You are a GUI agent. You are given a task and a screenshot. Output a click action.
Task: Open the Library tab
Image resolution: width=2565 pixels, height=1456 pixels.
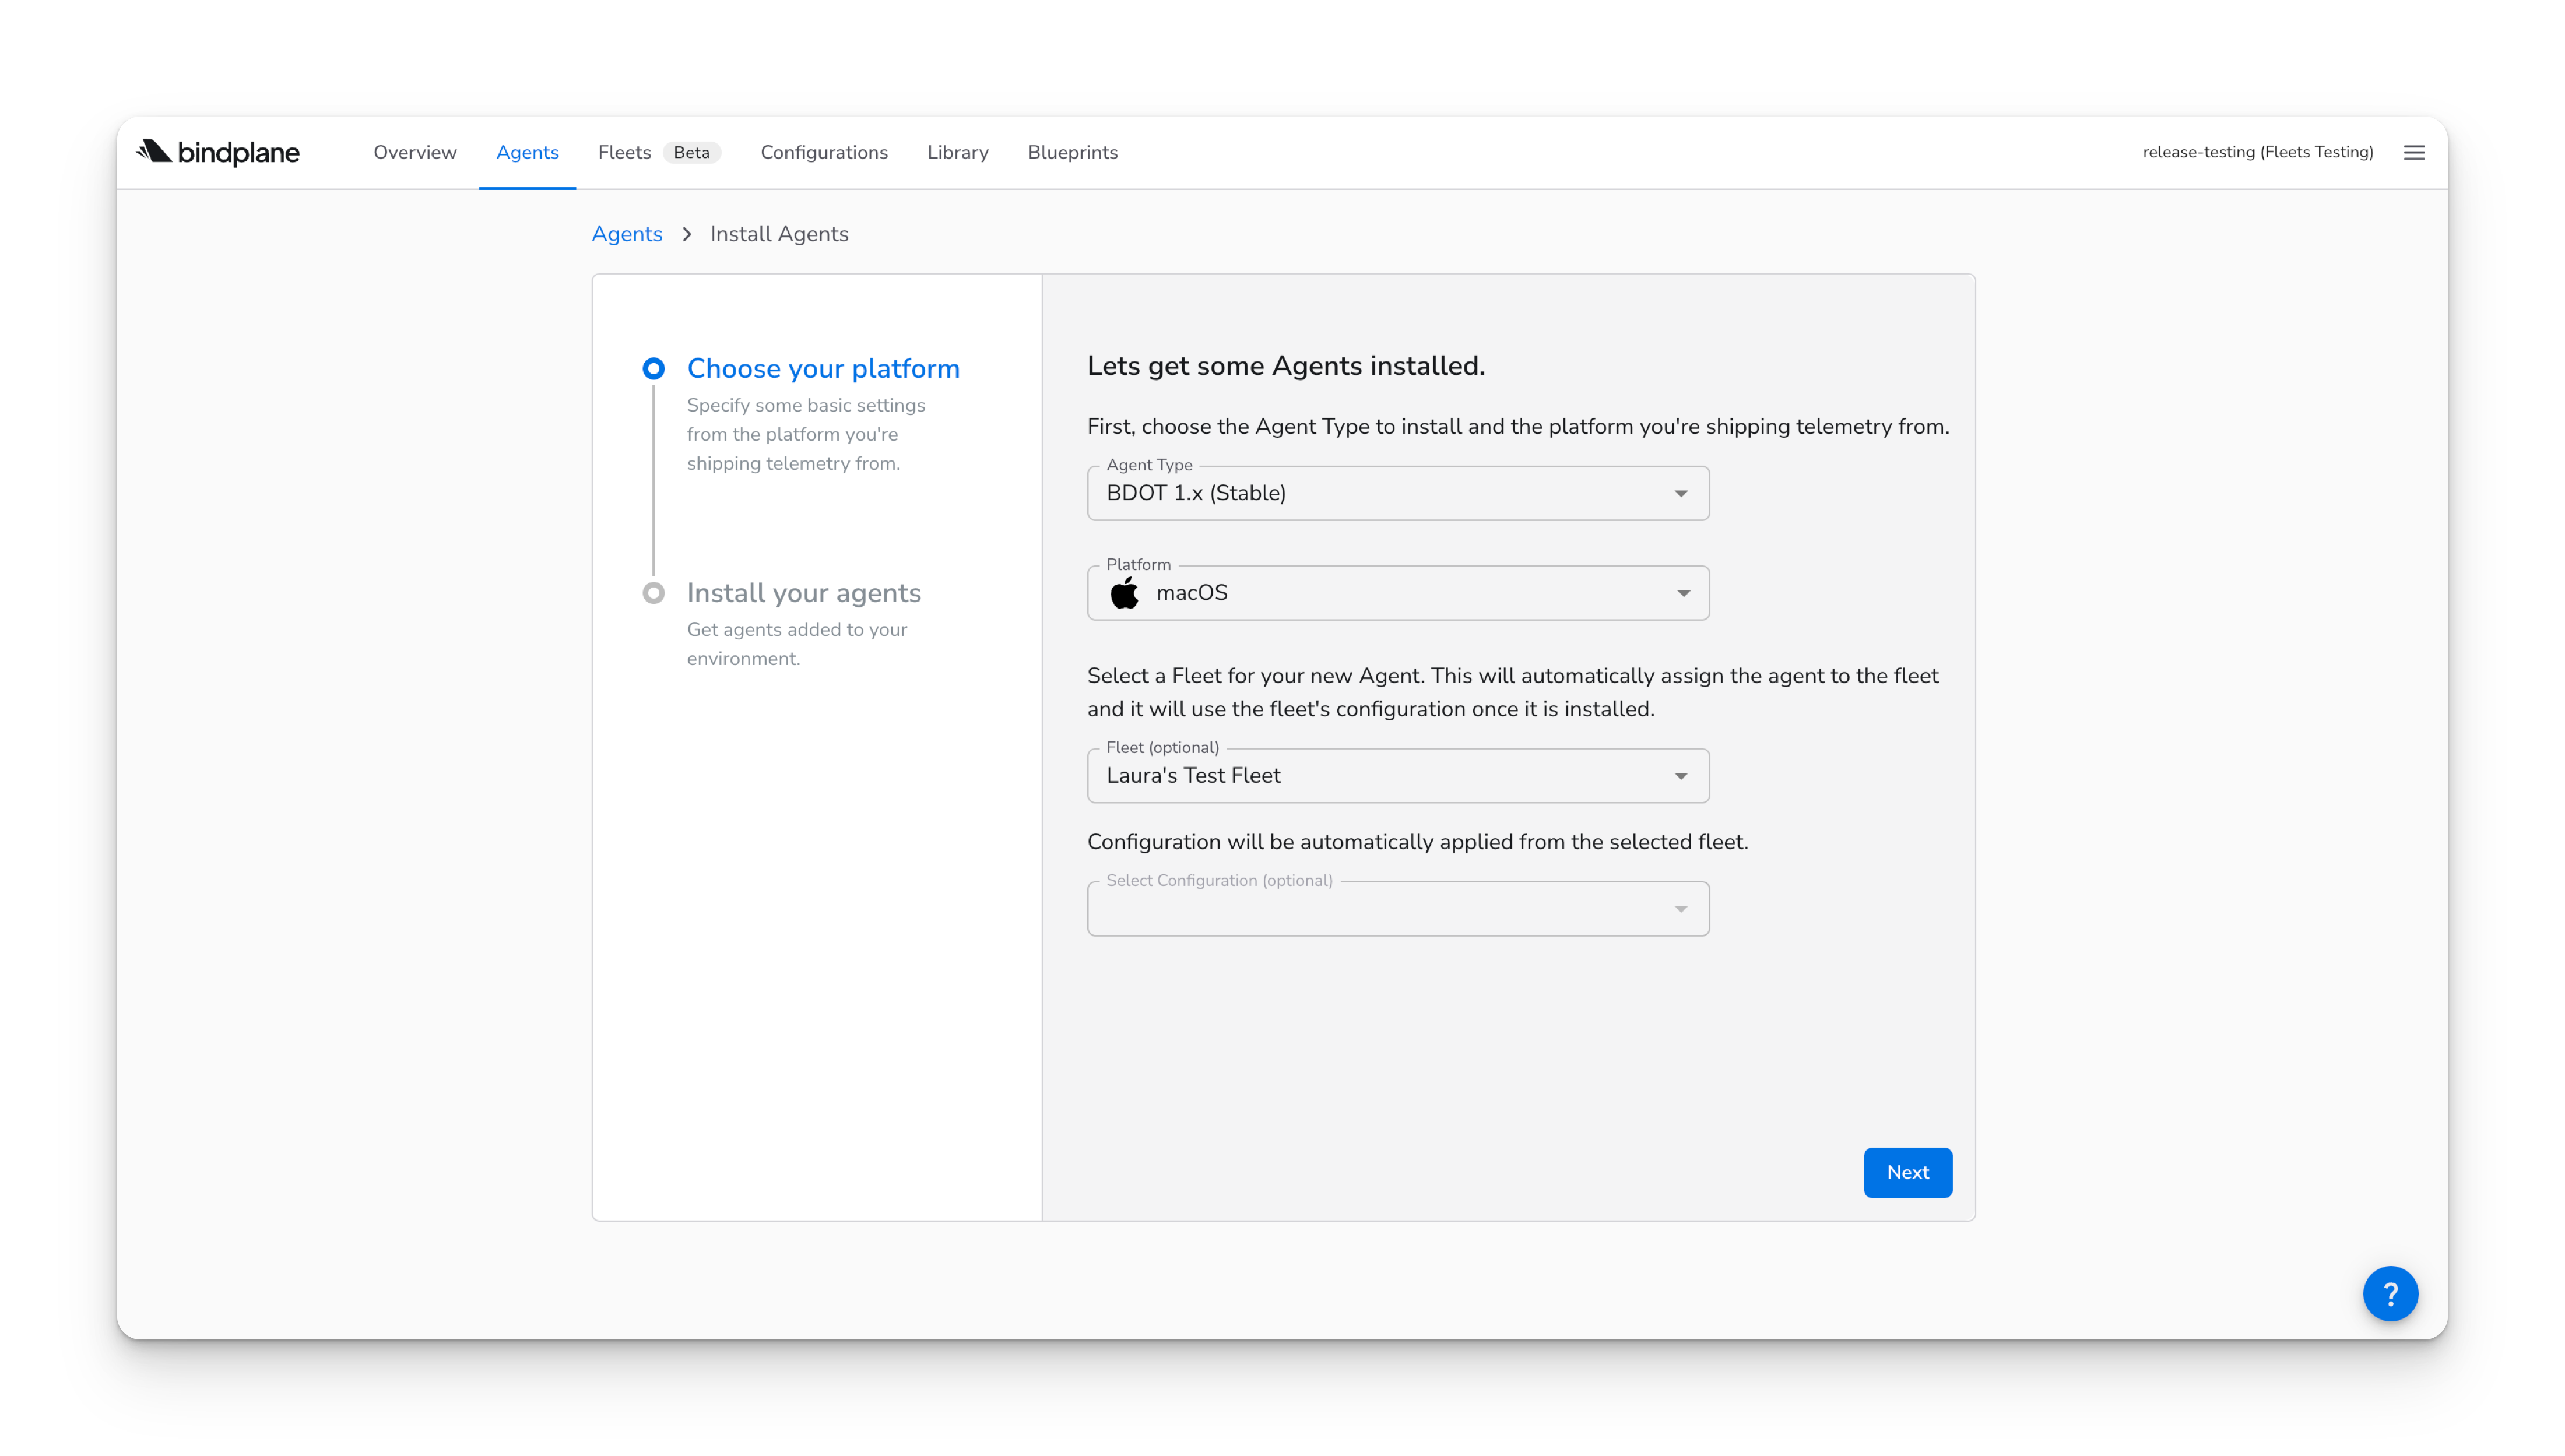tap(957, 152)
